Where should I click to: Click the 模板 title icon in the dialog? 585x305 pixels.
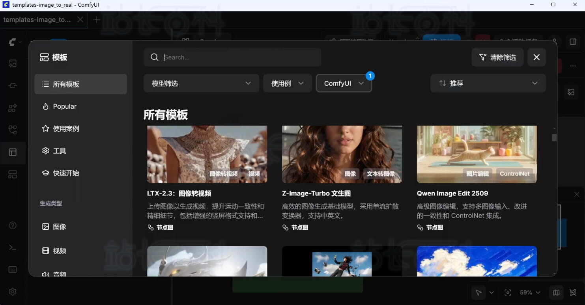44,58
